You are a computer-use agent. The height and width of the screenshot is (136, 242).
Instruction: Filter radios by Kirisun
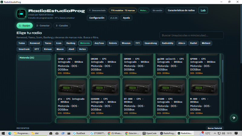pos(48,49)
